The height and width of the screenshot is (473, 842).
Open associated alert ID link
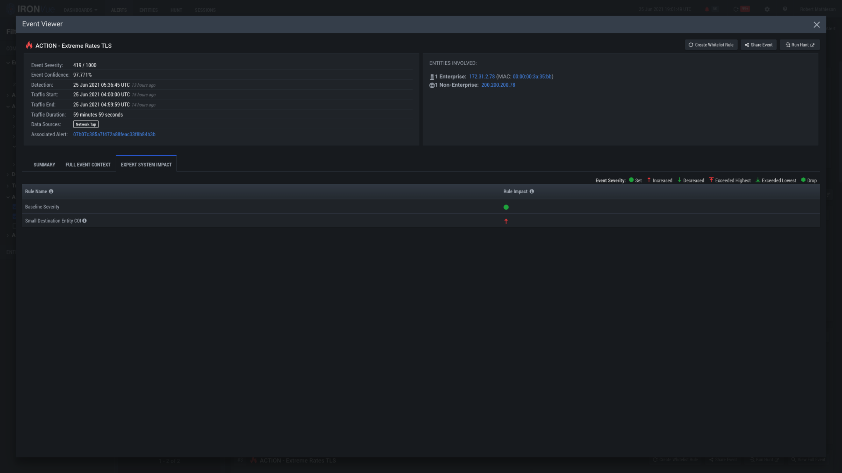pyautogui.click(x=114, y=134)
